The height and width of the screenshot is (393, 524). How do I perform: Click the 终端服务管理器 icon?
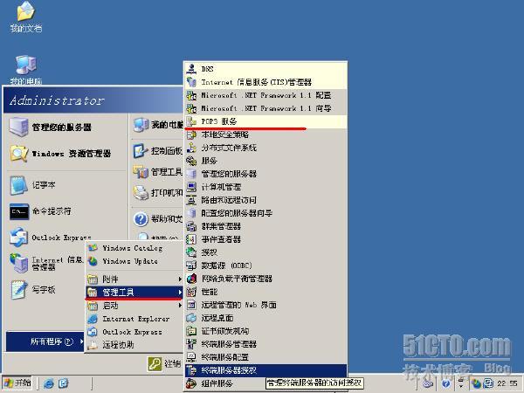click(191, 344)
